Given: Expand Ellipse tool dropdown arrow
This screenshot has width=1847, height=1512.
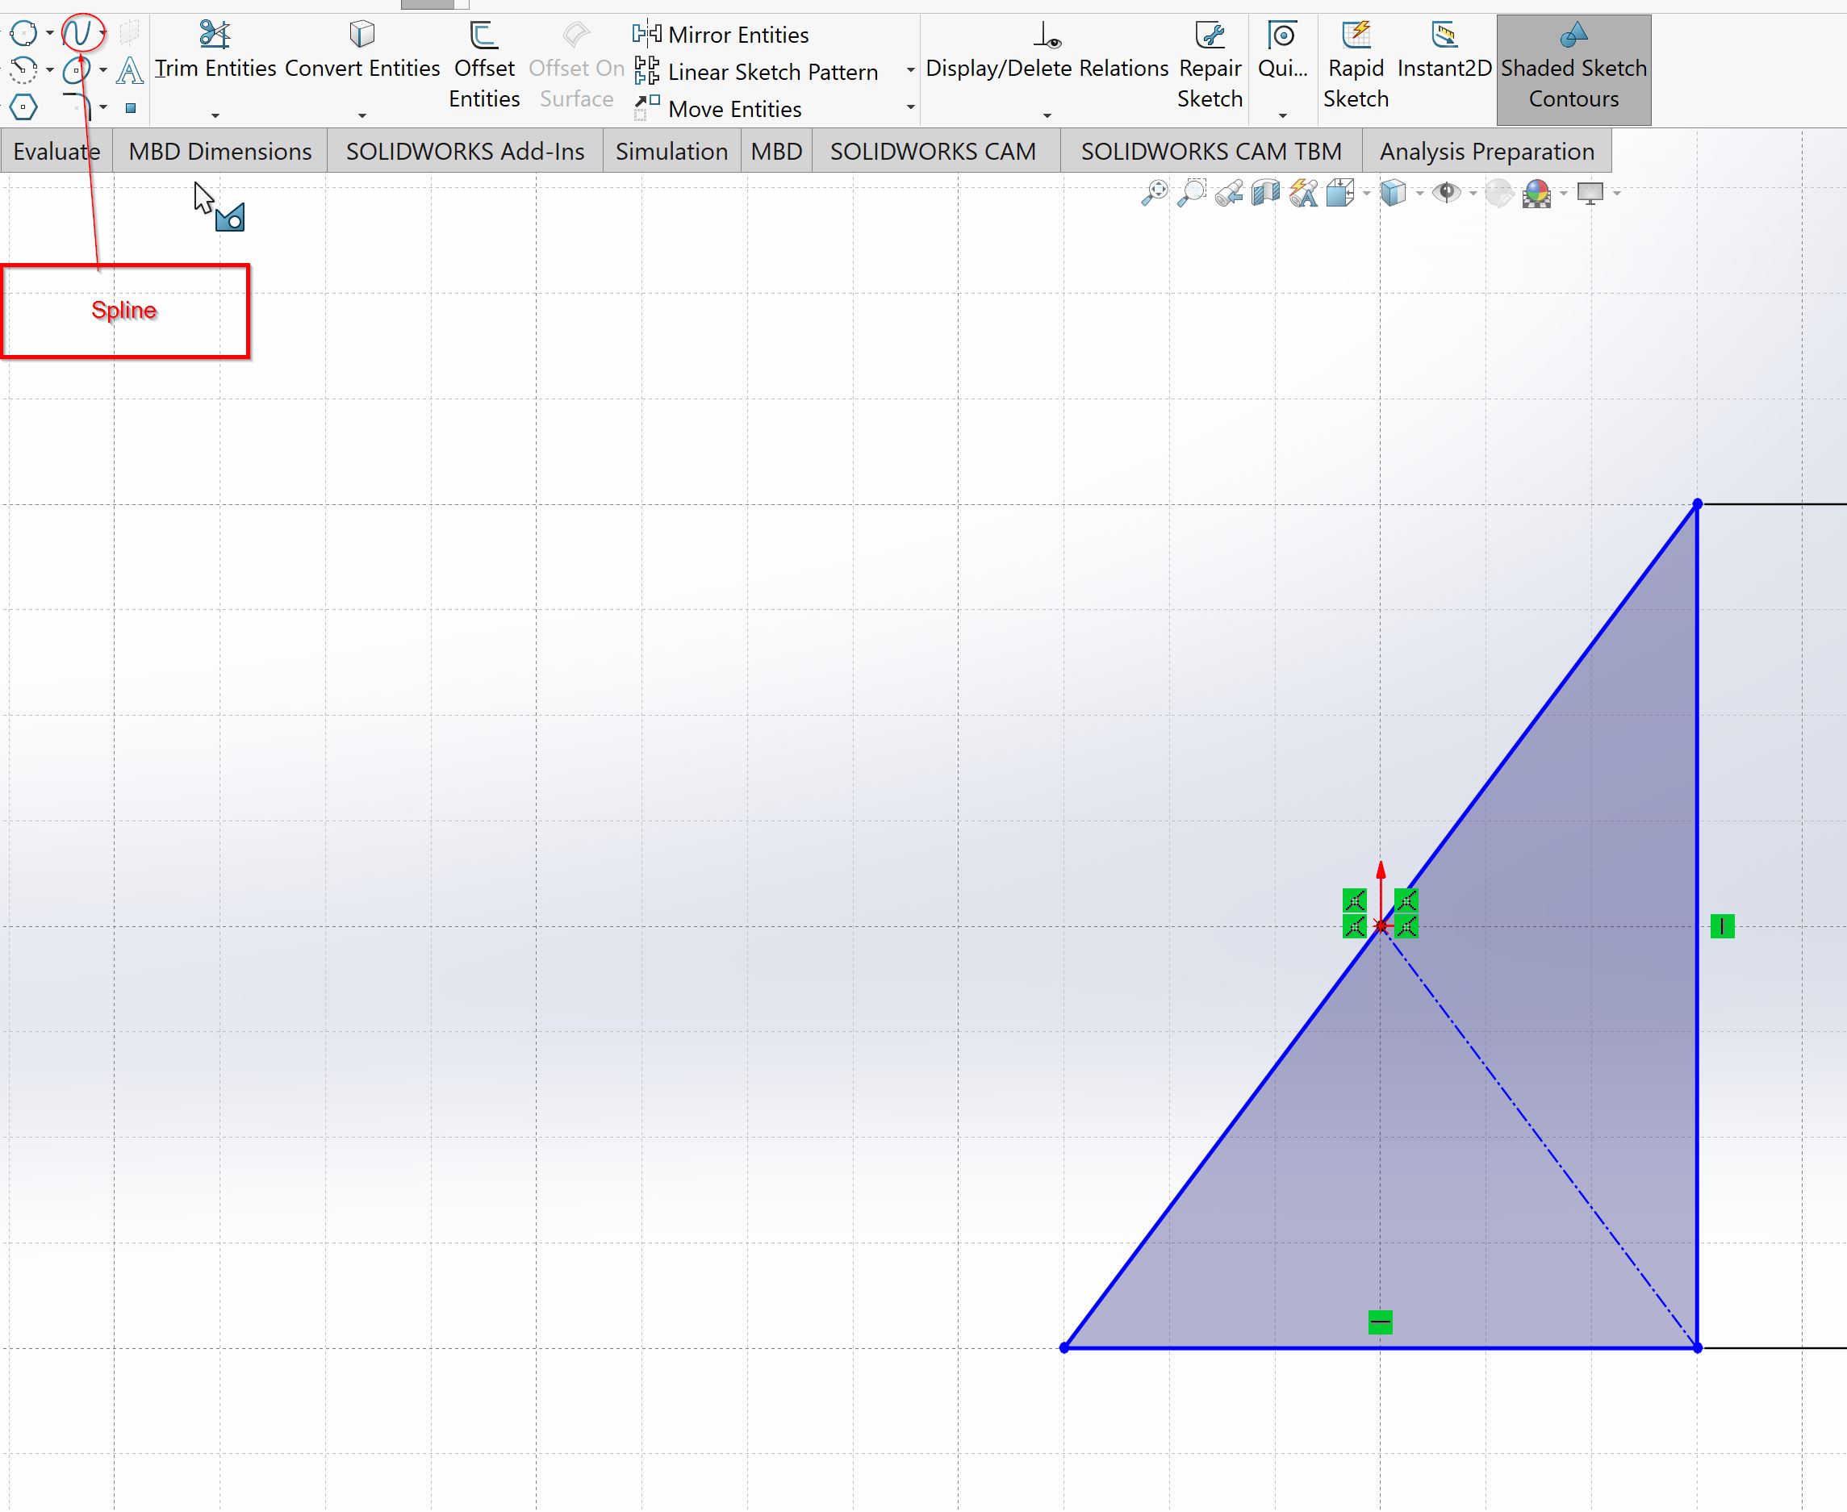Looking at the screenshot, I should coord(102,69).
